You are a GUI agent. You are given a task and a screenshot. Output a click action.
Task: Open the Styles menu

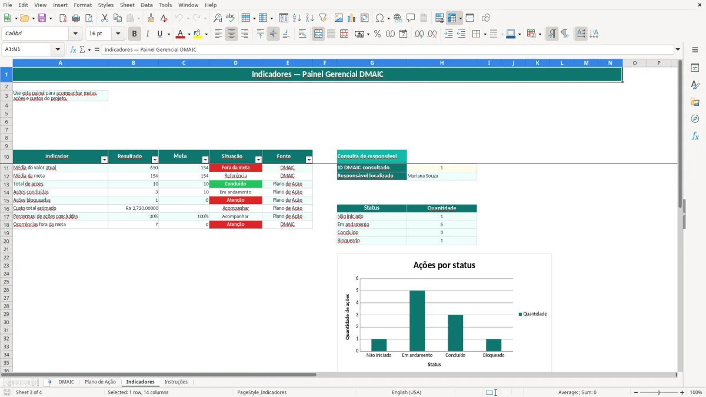pyautogui.click(x=106, y=5)
